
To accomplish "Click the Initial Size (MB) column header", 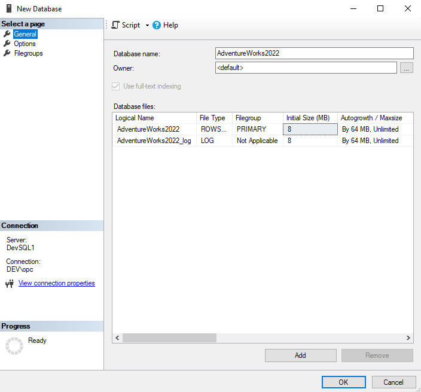I will pos(310,118).
